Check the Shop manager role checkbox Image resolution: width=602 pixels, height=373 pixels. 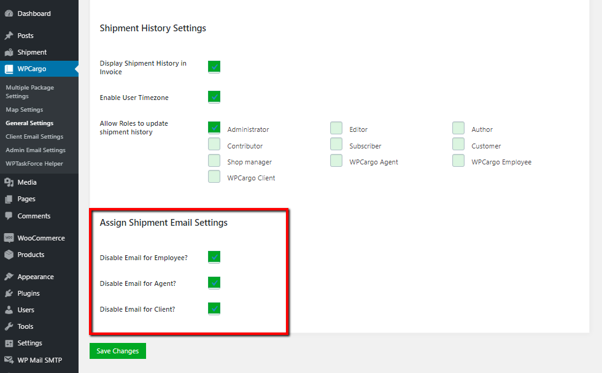pyautogui.click(x=214, y=160)
